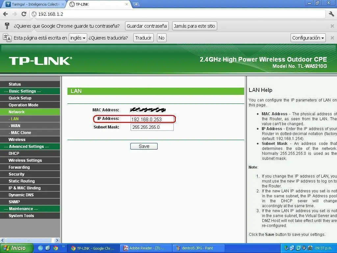The width and height of the screenshot is (337, 253).
Task: Select the TP-LINK browser tab
Action: point(99,4)
